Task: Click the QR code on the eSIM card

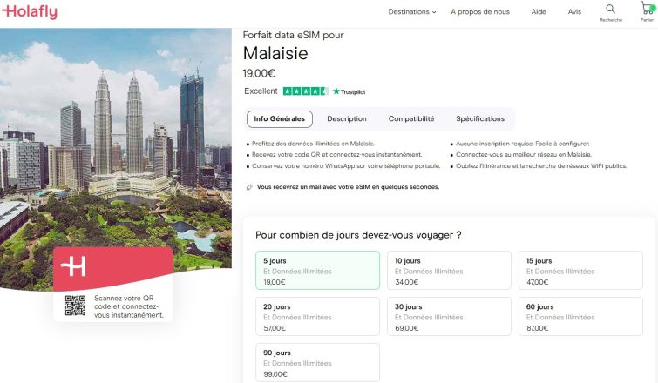Action: (75, 306)
